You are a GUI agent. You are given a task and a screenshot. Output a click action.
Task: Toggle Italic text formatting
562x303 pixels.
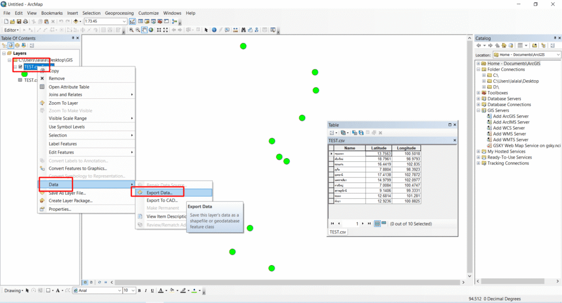[146, 291]
